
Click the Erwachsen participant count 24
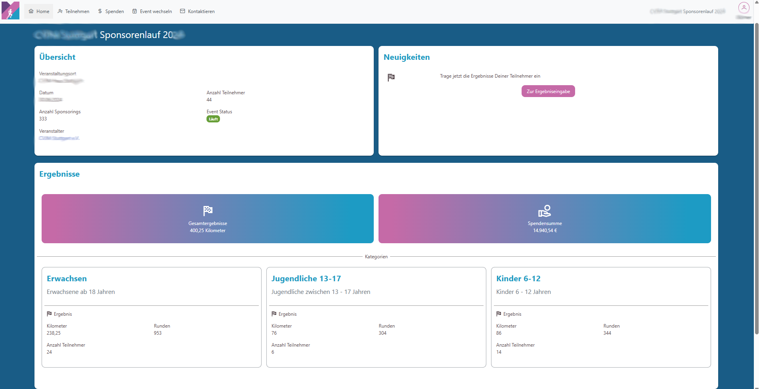point(49,352)
